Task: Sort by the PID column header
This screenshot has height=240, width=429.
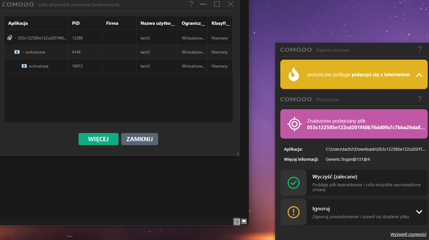Action: (85, 23)
